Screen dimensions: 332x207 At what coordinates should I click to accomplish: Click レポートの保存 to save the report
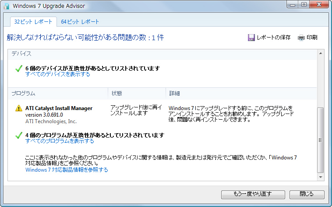(x=273, y=38)
